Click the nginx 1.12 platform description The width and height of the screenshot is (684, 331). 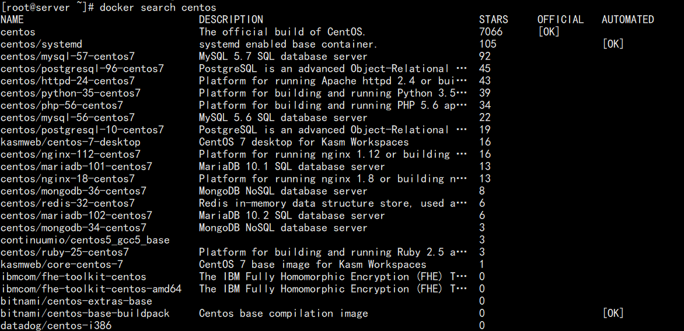[333, 154]
